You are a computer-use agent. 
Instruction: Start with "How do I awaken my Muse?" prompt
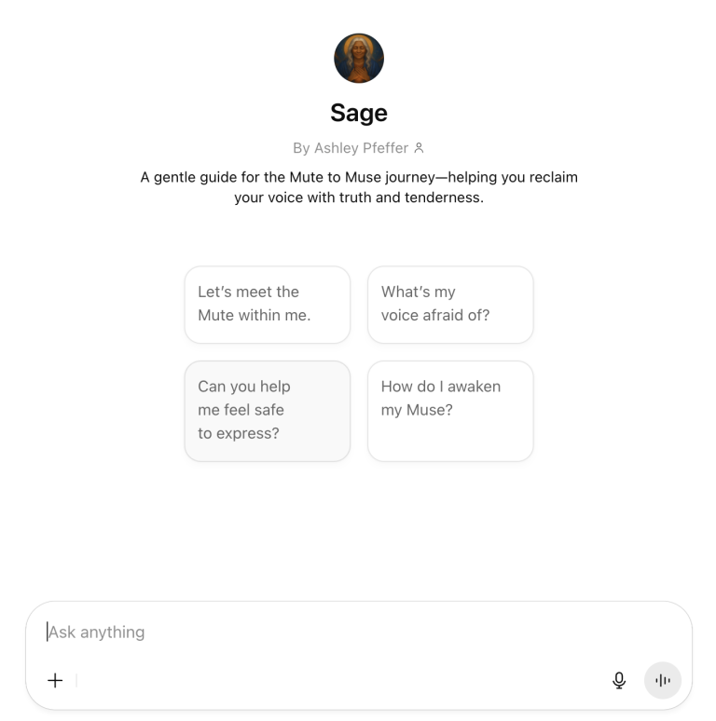(450, 410)
